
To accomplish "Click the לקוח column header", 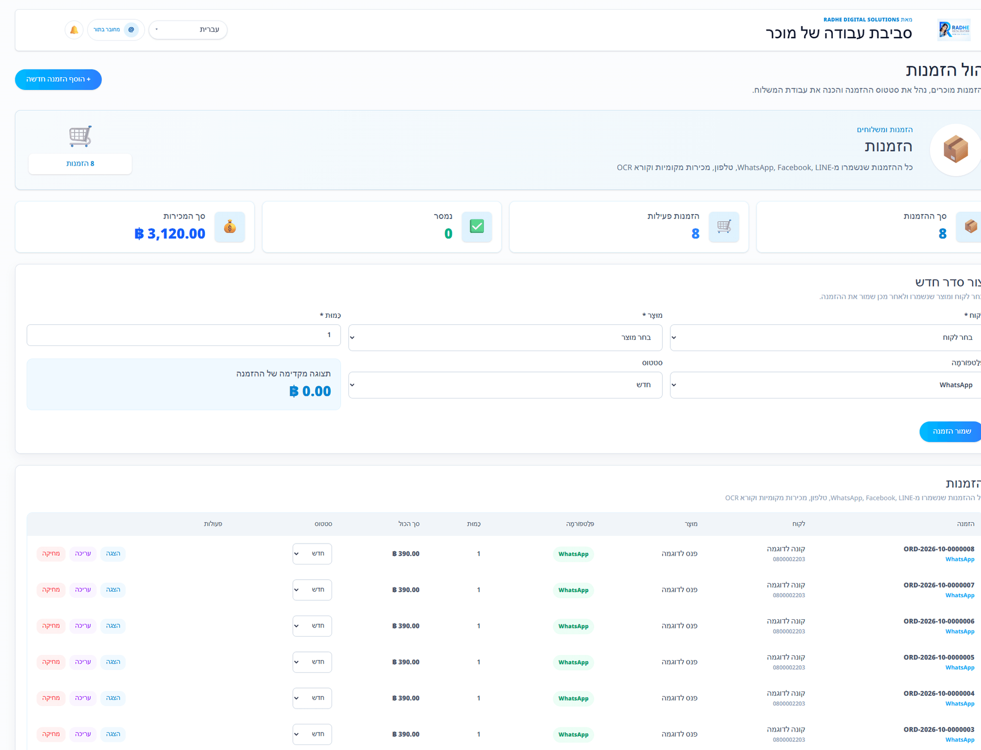I will tap(799, 524).
